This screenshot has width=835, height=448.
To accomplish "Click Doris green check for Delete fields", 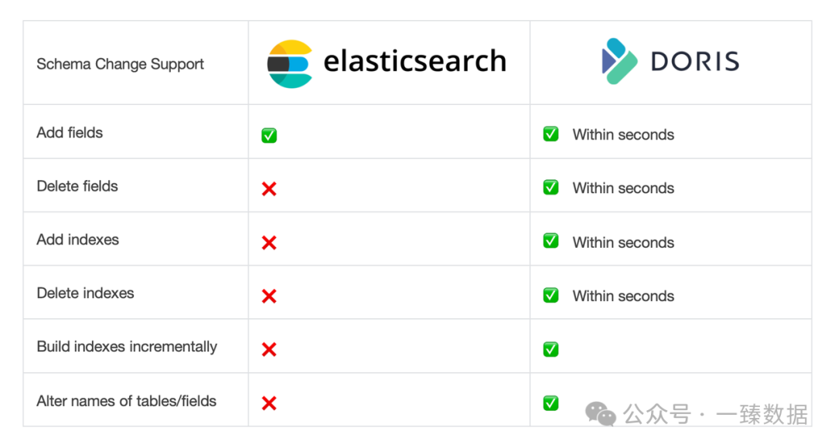I will pos(550,188).
